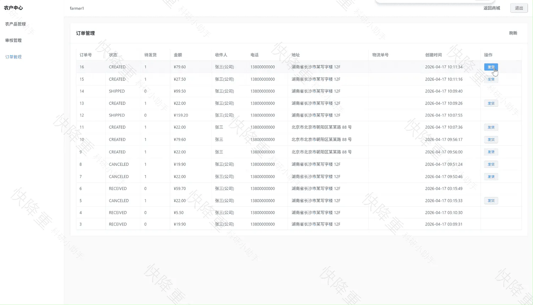Click the 金额 column header

pyautogui.click(x=178, y=55)
